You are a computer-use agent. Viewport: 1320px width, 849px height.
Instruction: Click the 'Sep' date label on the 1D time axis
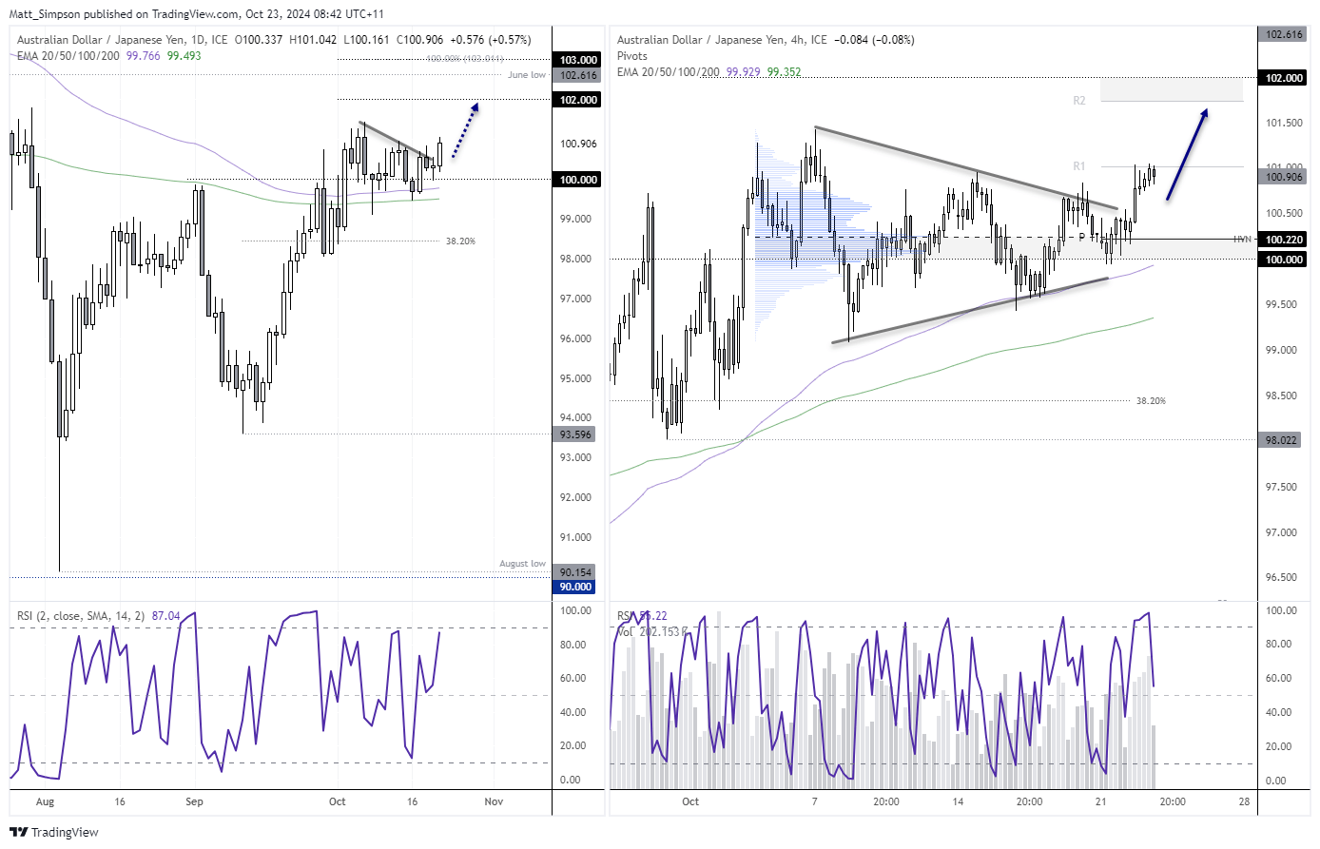click(194, 801)
